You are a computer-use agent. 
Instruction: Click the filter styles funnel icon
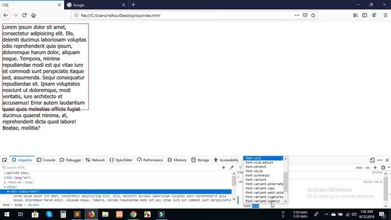click(240, 167)
